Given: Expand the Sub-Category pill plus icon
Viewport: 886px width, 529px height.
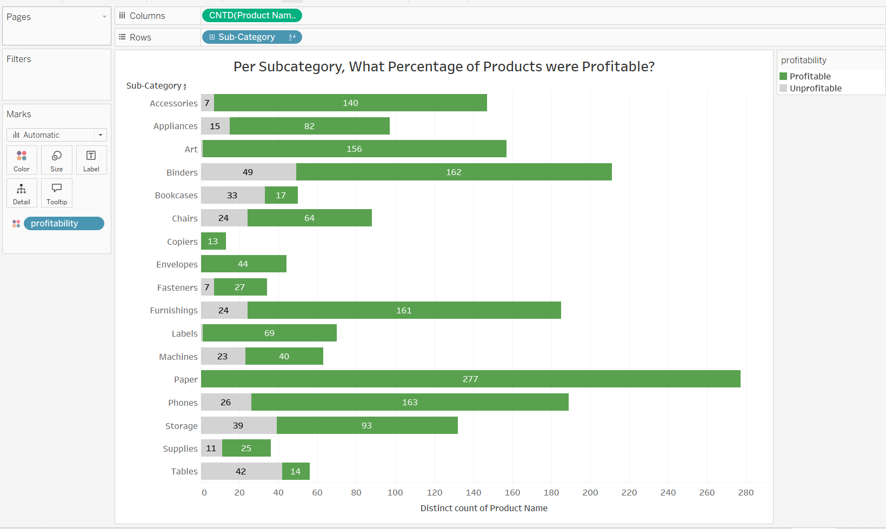Looking at the screenshot, I should (x=212, y=37).
